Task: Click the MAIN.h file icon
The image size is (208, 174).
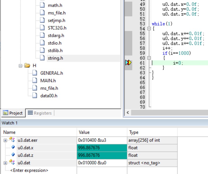Action: click(x=35, y=80)
